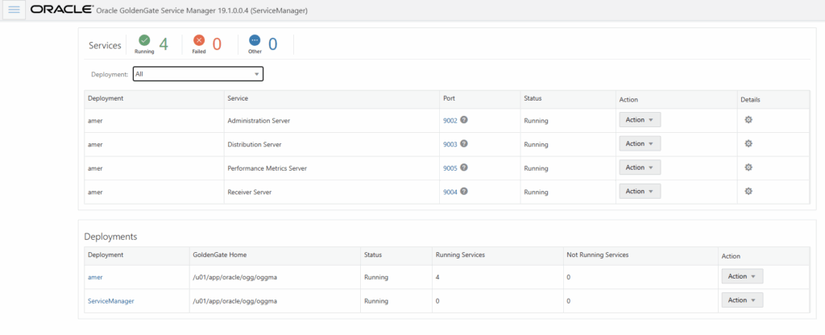This screenshot has width=825, height=335.
Task: Open details gear for Performance Metrics Server
Action: tap(748, 167)
